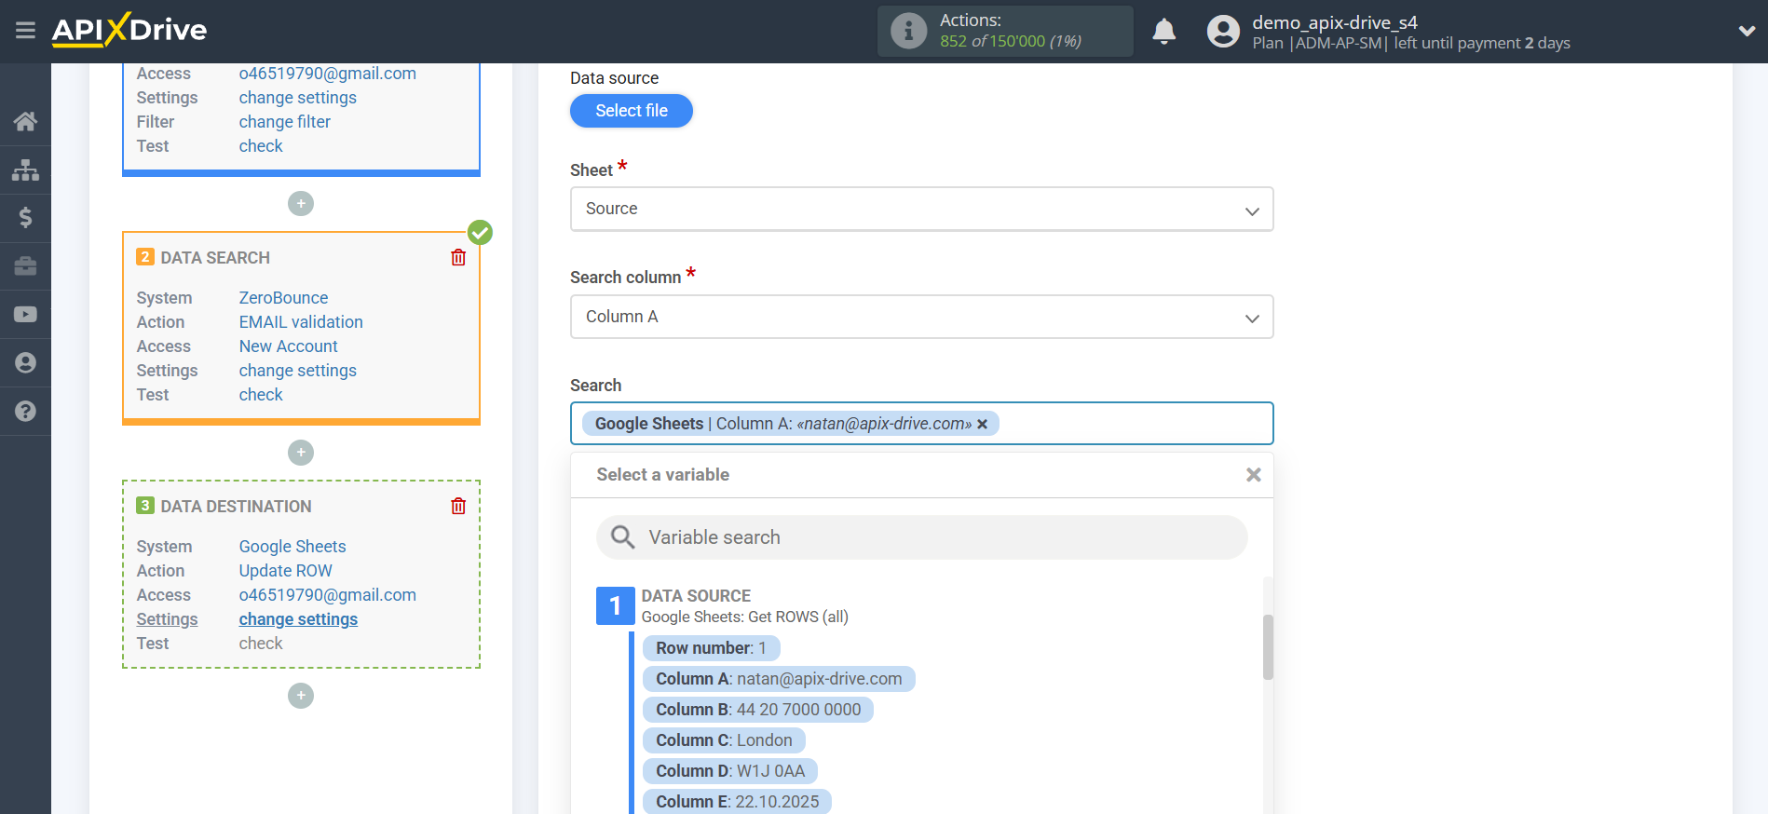Open the Update ROW action link
Screen dimensions: 1768x814
pos(285,571)
